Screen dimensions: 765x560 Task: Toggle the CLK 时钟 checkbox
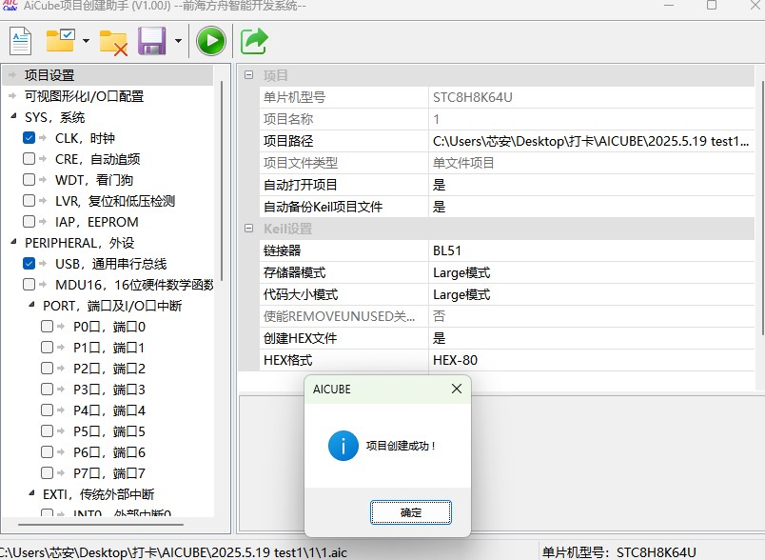click(29, 138)
